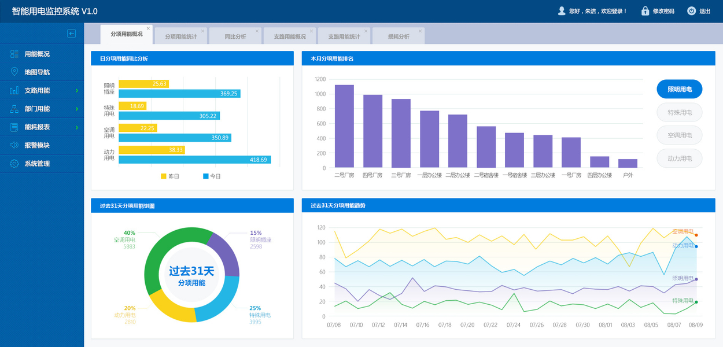Viewport: 723px width, 347px height.
Task: Click the 退出 logout link
Action: (705, 11)
